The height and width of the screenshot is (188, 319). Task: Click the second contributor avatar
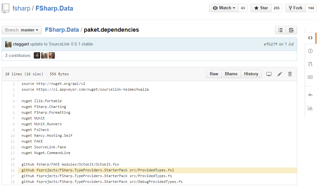44,55
